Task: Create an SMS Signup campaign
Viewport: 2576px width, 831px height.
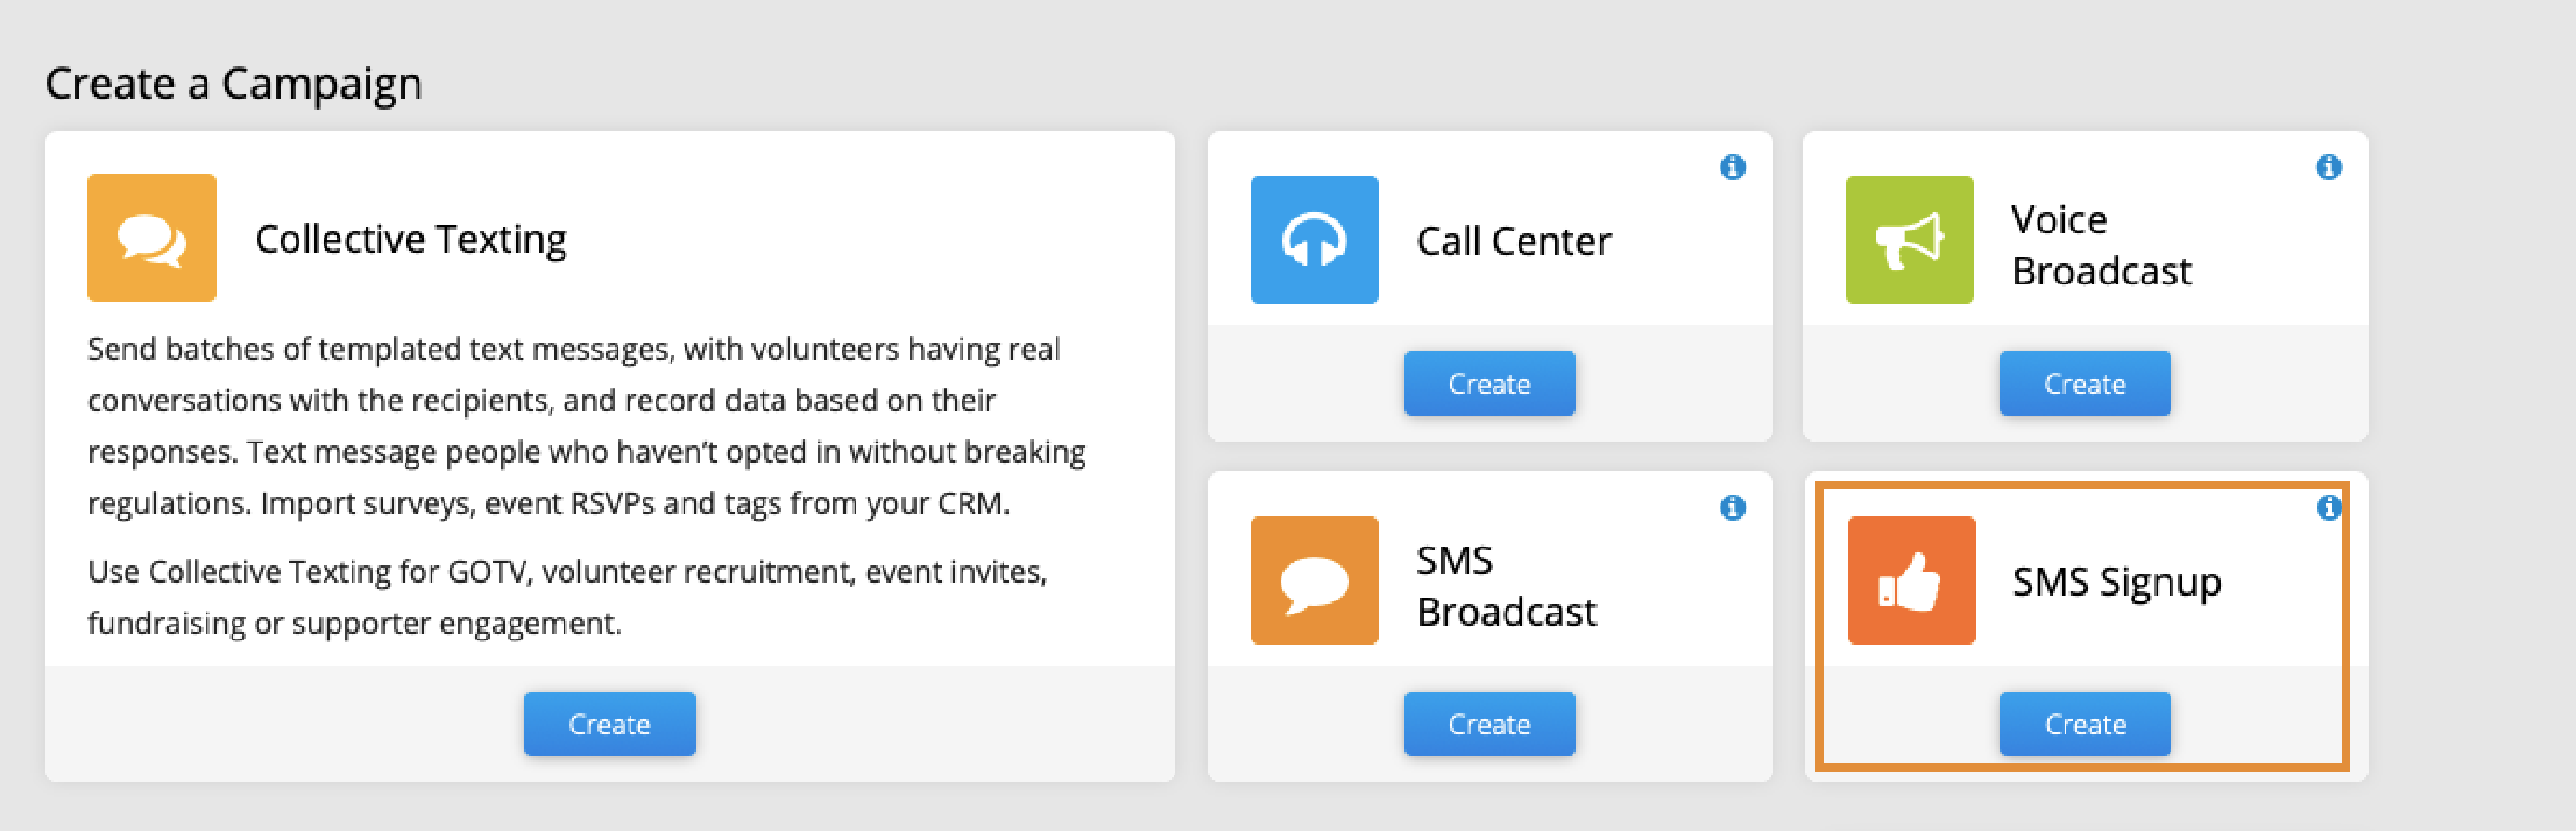Action: pyautogui.click(x=2085, y=723)
